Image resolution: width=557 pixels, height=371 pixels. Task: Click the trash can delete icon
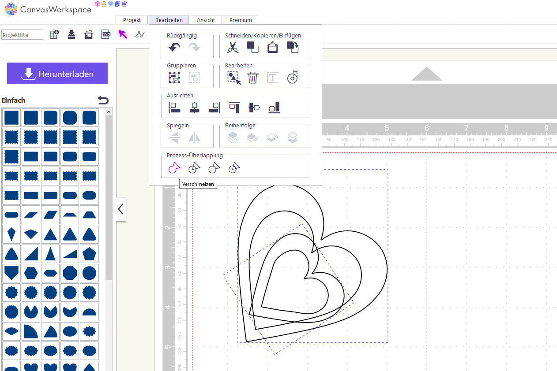(x=252, y=78)
